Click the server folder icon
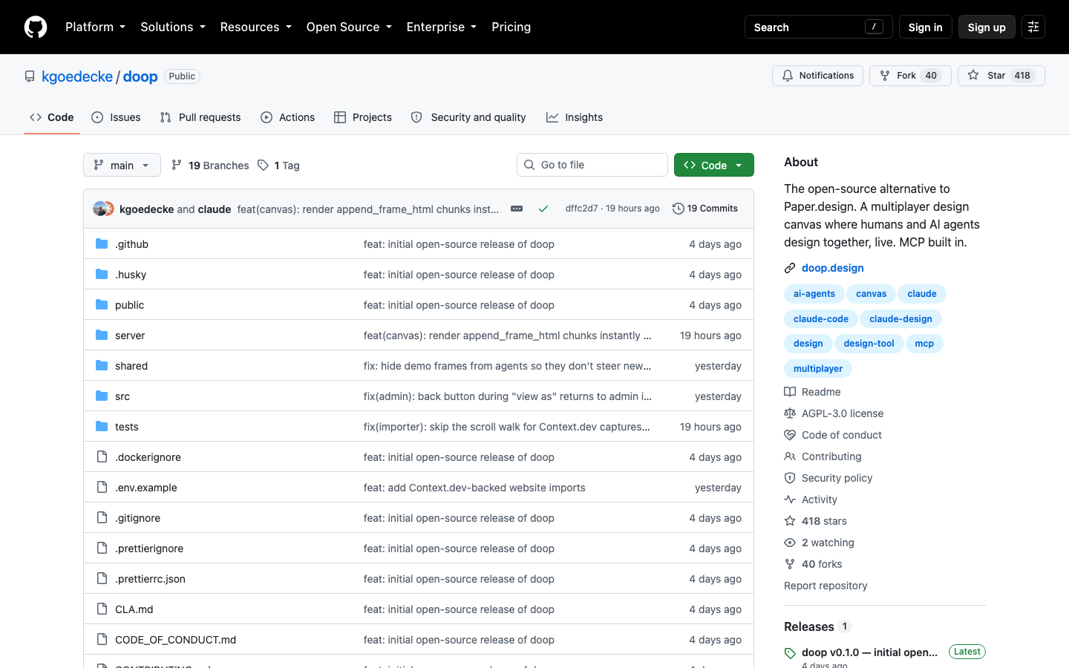 click(x=102, y=335)
